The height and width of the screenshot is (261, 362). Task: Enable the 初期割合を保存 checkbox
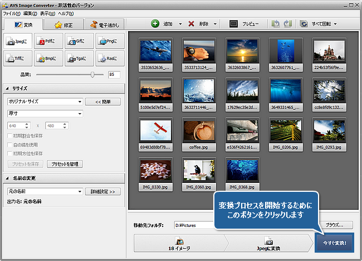coord(9,137)
